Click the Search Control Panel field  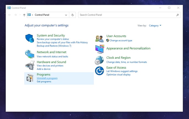point(129,15)
